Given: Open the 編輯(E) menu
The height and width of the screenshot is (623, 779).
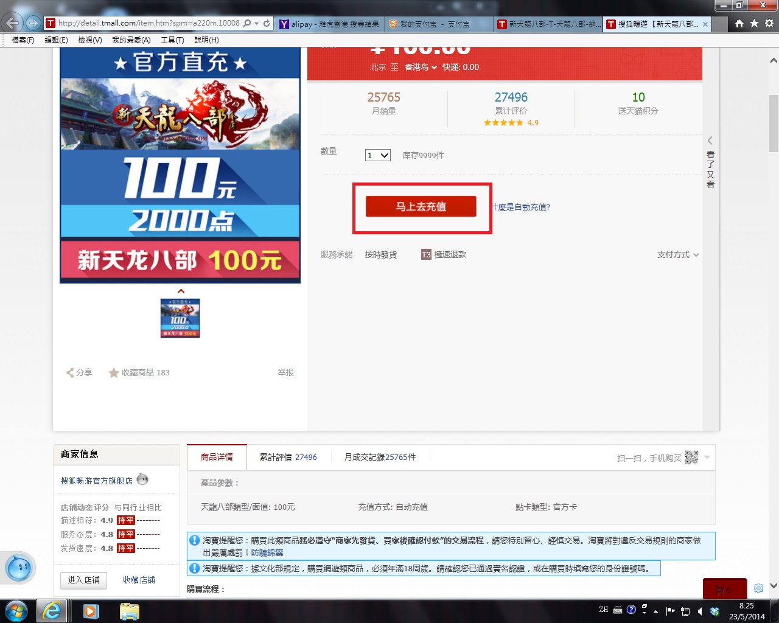Looking at the screenshot, I should pos(56,40).
